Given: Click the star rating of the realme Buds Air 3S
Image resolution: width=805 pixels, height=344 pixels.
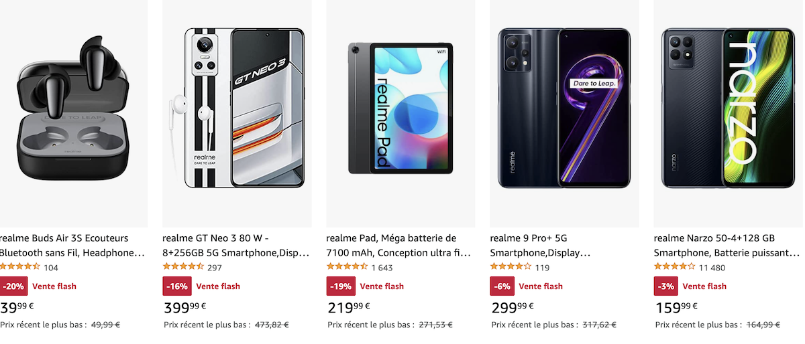Looking at the screenshot, I should 19,267.
